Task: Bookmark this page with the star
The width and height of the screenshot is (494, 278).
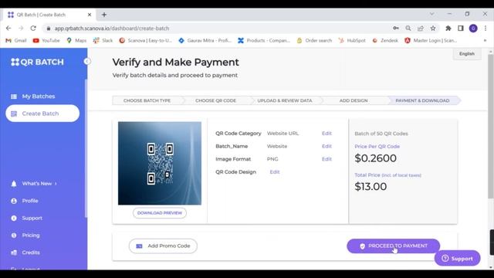Action: (433, 29)
